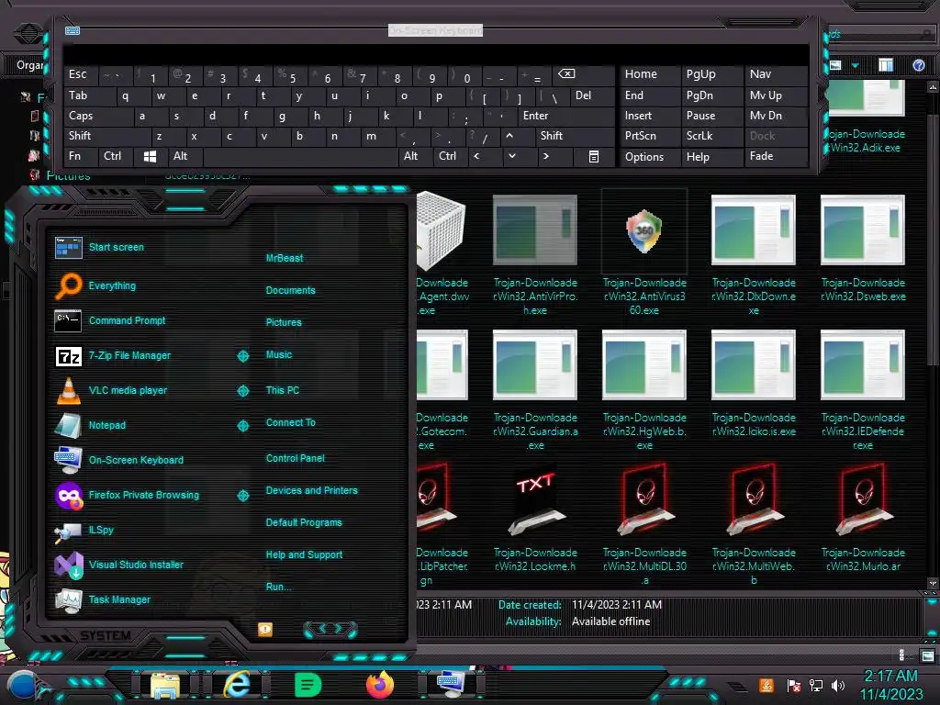The height and width of the screenshot is (705, 940).
Task: Select Trojan-Downloader.Win32.AntiVirus360.exe file
Action: (x=643, y=254)
